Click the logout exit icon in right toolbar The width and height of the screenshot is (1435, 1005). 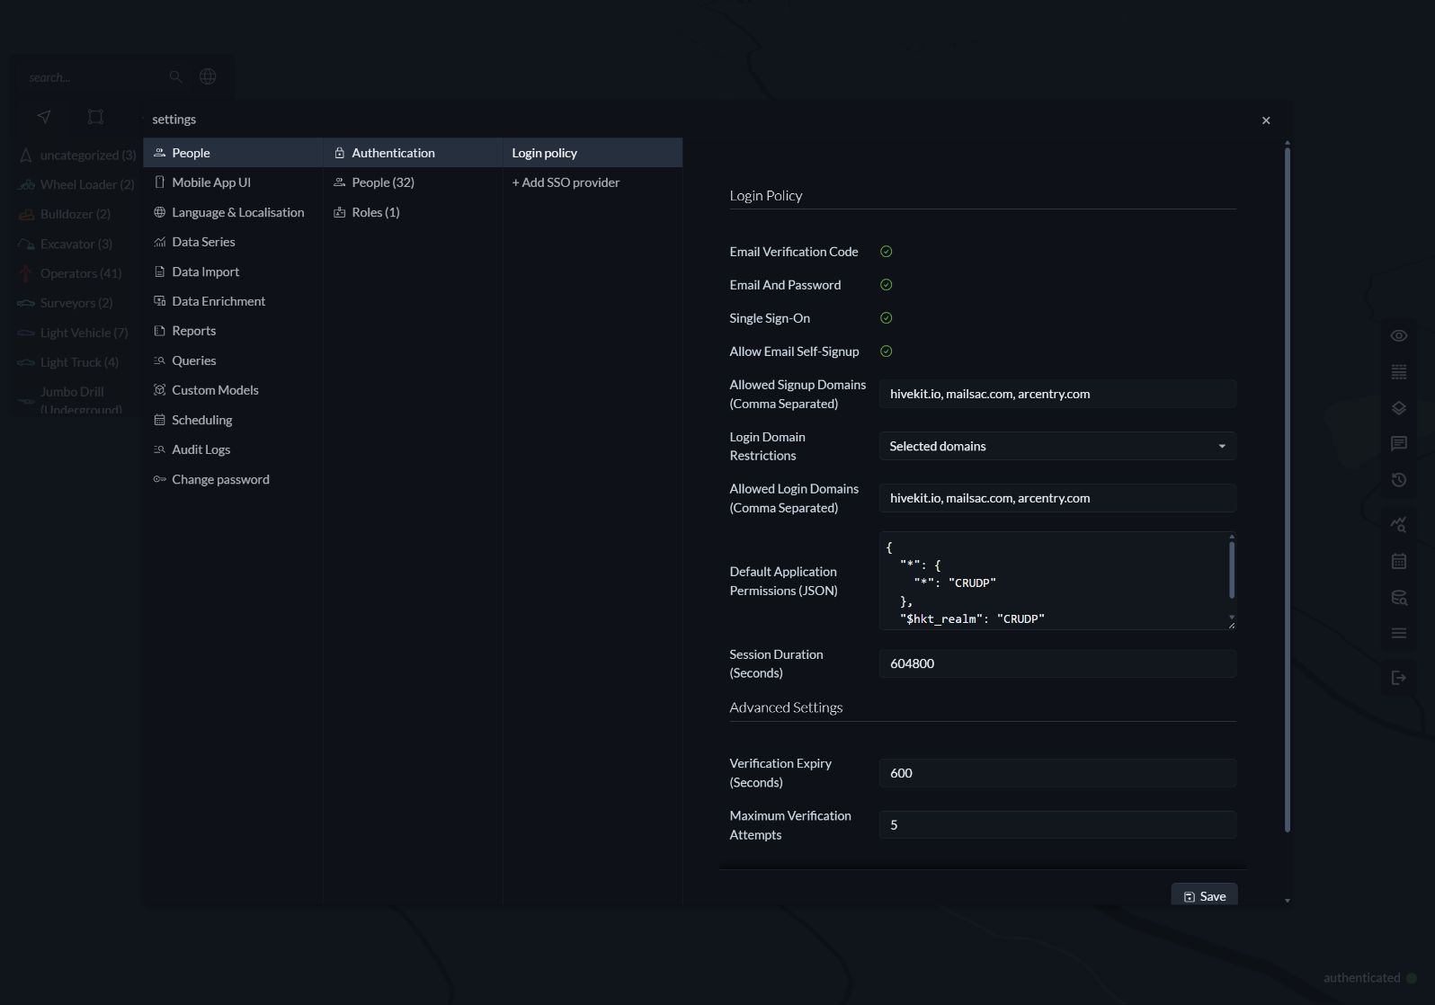click(1399, 678)
